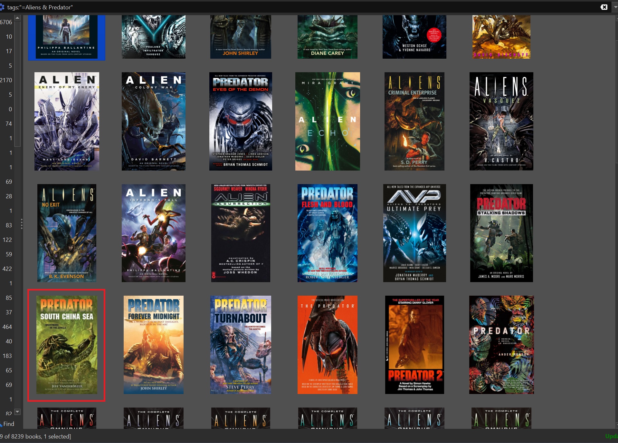Click the tag count '85'
This screenshot has width=618, height=443.
point(9,298)
